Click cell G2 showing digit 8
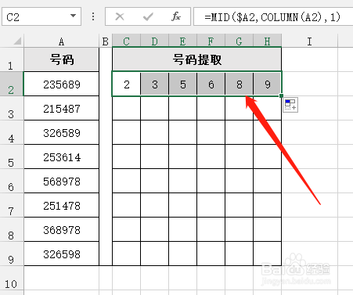 (239, 84)
